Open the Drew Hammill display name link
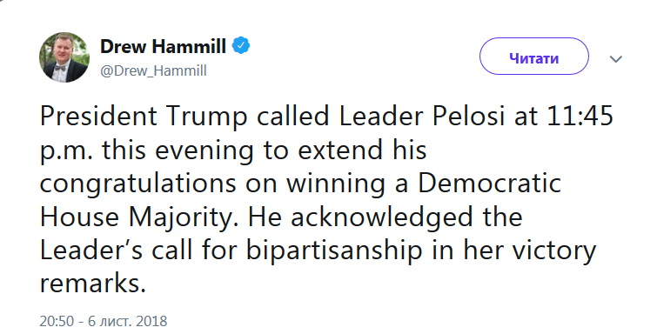This screenshot has height=334, width=657. (x=163, y=46)
